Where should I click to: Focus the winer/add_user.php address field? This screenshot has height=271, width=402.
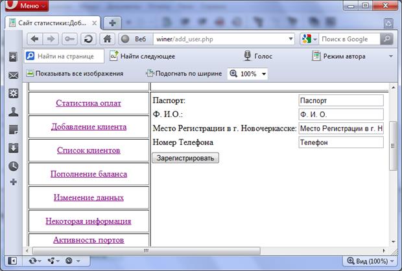pyautogui.click(x=220, y=39)
